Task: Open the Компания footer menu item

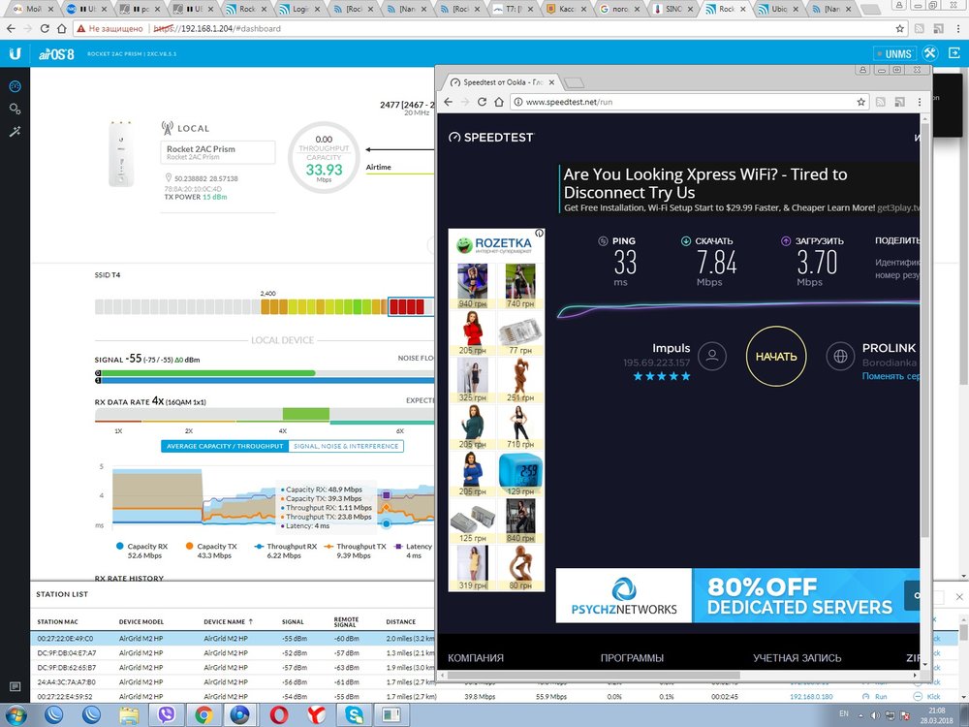Action: point(476,658)
